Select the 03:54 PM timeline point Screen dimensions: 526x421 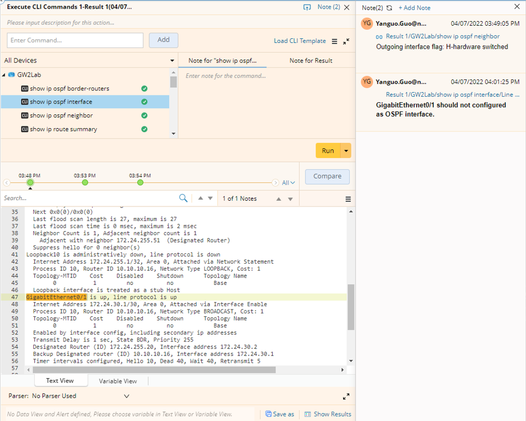140,182
